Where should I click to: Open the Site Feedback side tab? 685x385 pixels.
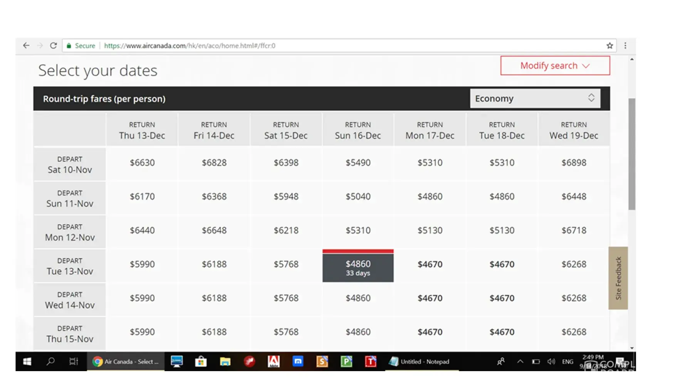click(618, 278)
